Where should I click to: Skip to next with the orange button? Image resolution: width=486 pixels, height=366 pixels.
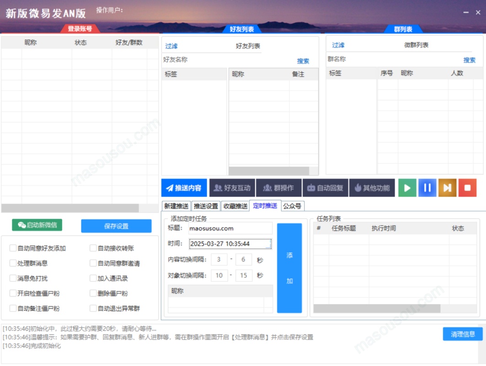coord(447,188)
